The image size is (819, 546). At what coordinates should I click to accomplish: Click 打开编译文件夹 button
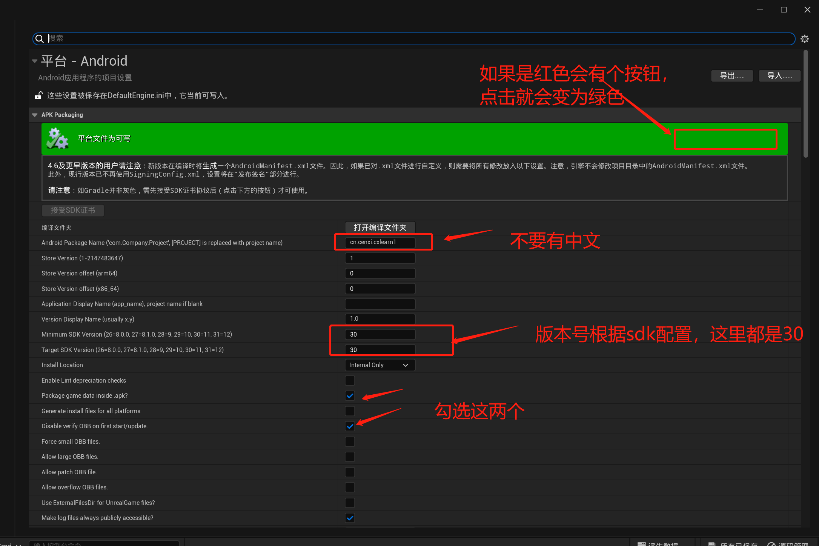(380, 228)
